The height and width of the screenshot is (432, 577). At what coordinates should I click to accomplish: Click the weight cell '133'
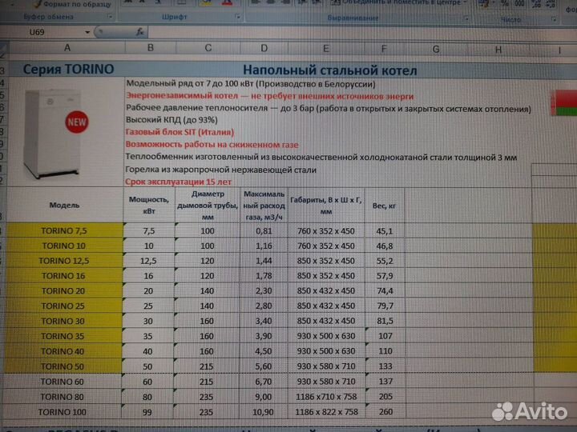(385, 366)
